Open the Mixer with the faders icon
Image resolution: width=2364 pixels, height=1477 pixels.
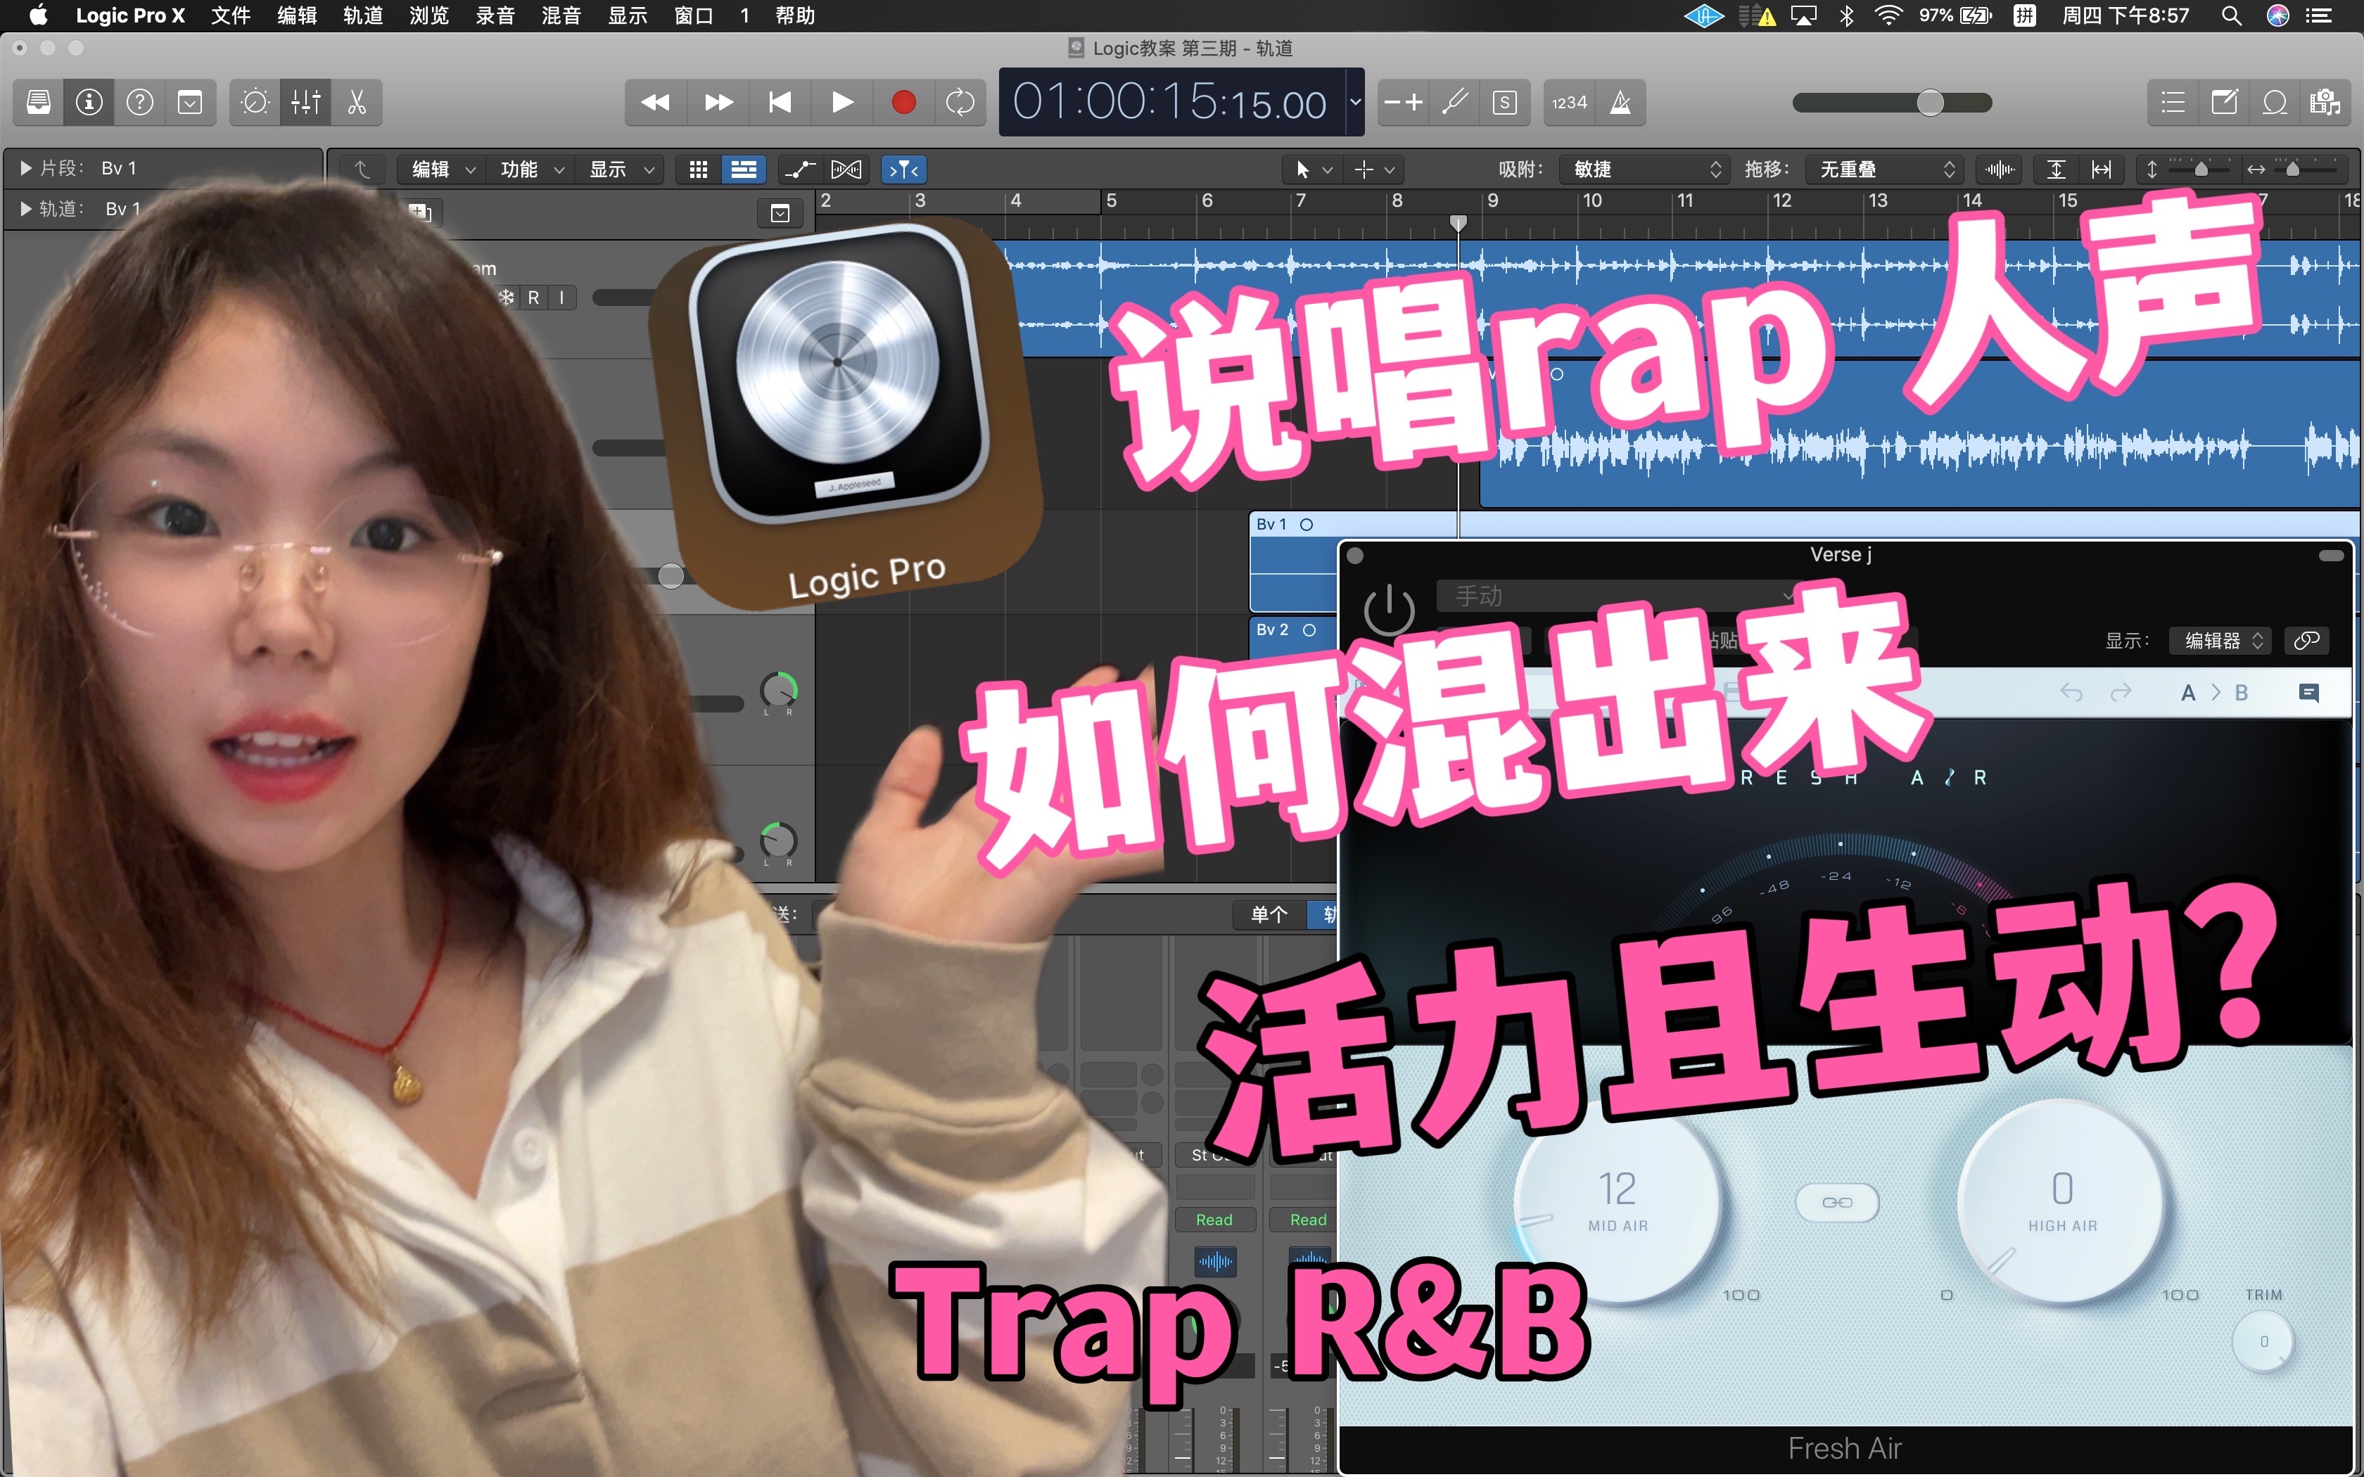pyautogui.click(x=305, y=101)
